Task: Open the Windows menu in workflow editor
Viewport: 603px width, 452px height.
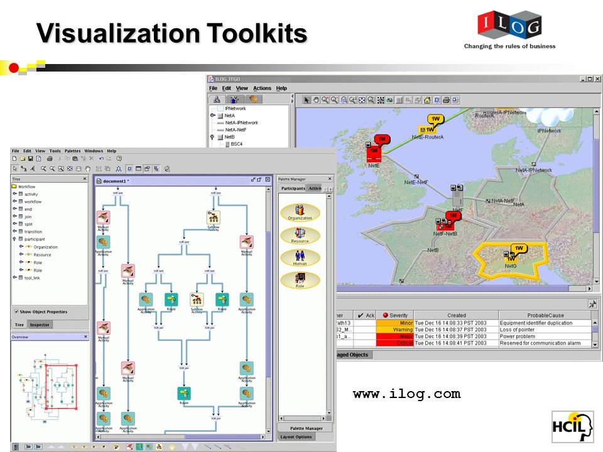Action: pos(94,151)
